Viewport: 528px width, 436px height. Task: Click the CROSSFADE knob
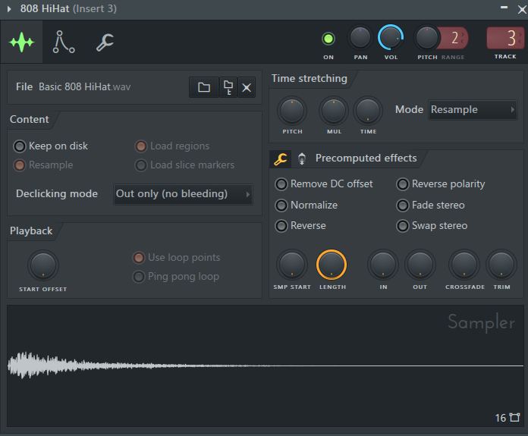coord(464,265)
